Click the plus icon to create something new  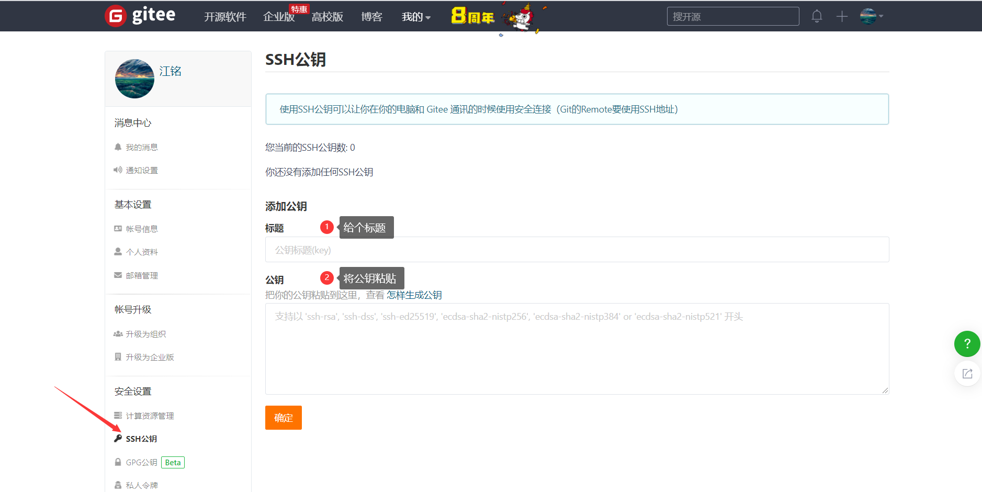point(842,16)
